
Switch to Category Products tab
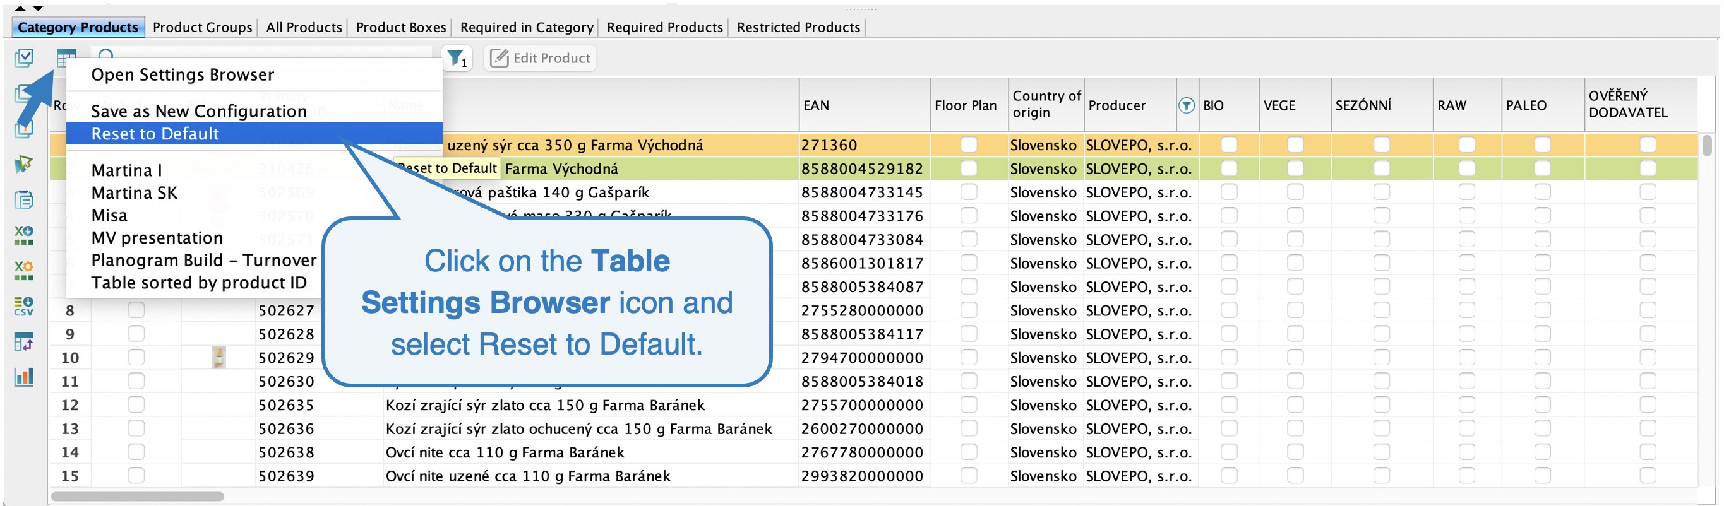(78, 27)
